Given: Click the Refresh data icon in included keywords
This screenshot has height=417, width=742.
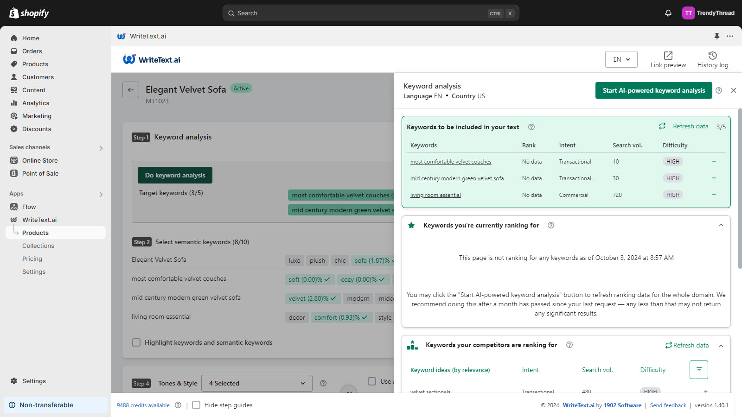Looking at the screenshot, I should [x=662, y=126].
